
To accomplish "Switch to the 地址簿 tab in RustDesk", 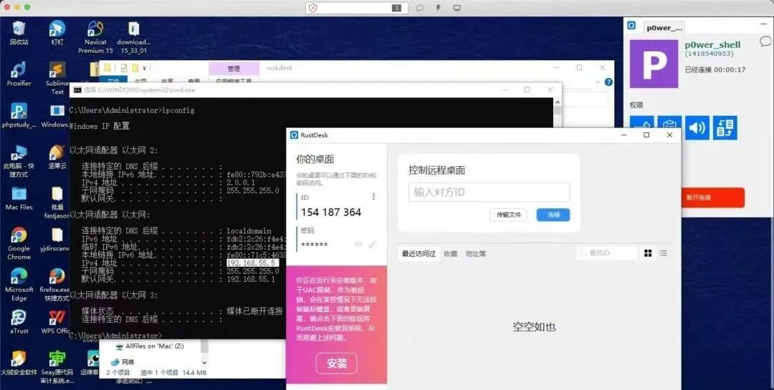I will click(475, 253).
